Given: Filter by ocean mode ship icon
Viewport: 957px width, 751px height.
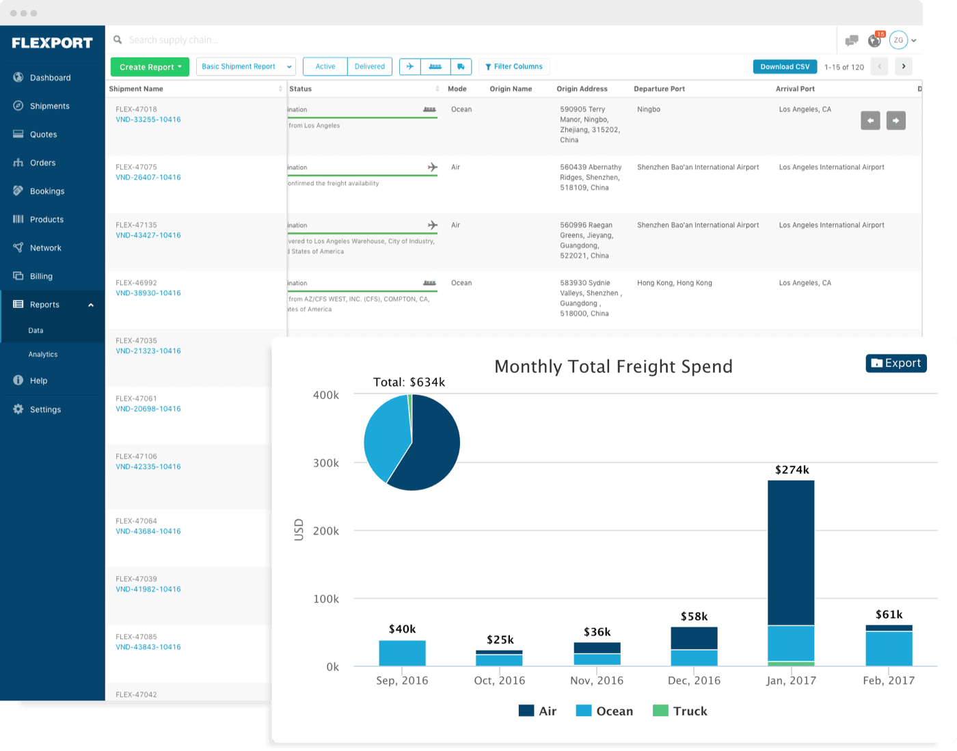Looking at the screenshot, I should point(435,66).
